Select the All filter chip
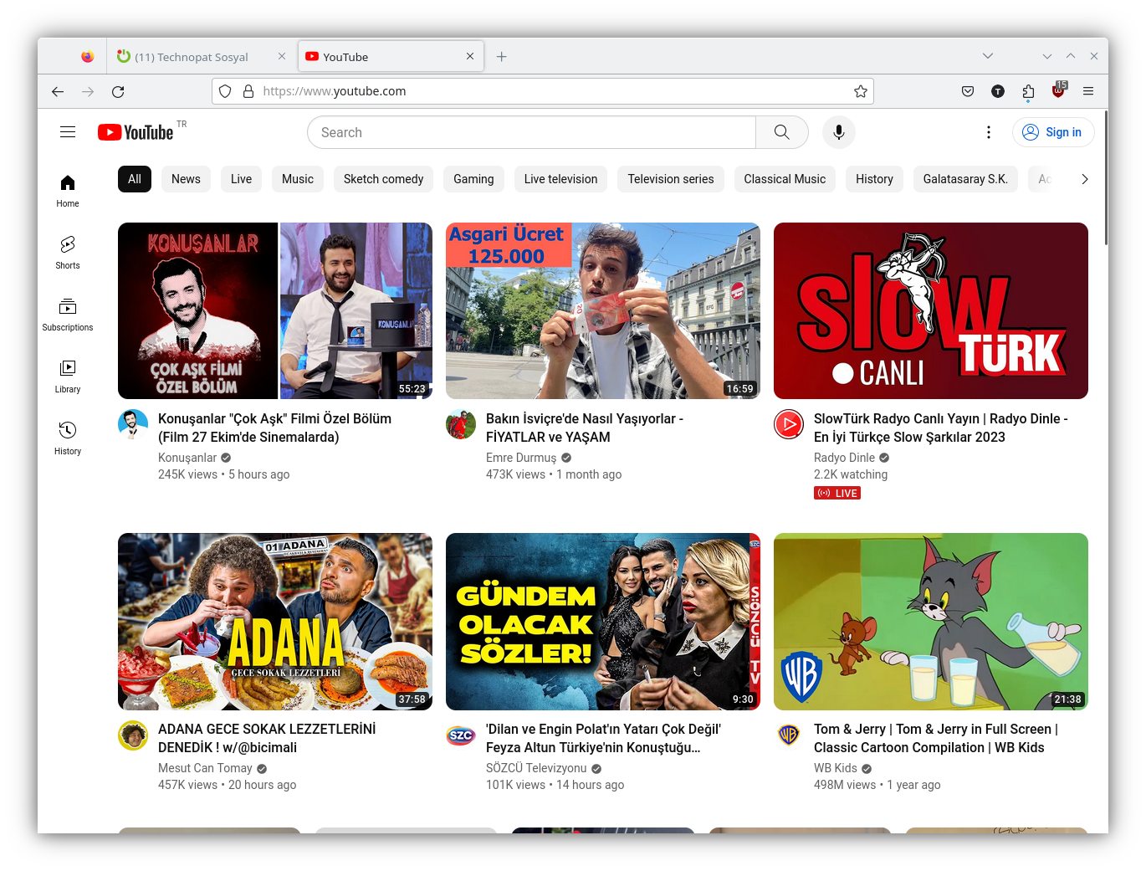1146x871 pixels. [x=135, y=179]
